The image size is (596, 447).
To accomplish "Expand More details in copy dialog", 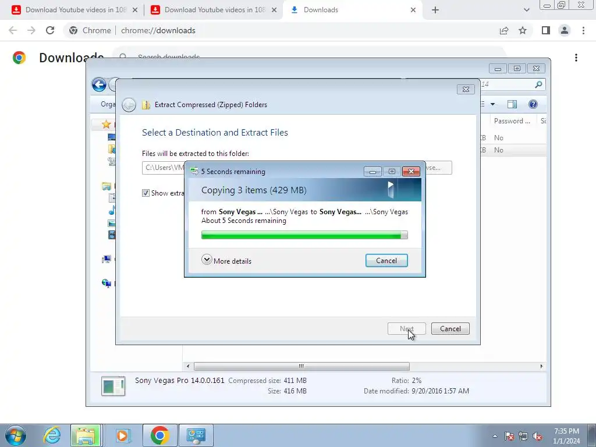I will (x=226, y=261).
